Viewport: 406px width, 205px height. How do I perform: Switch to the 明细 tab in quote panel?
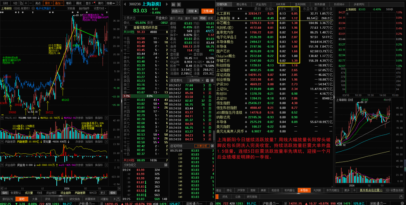coord(203,18)
